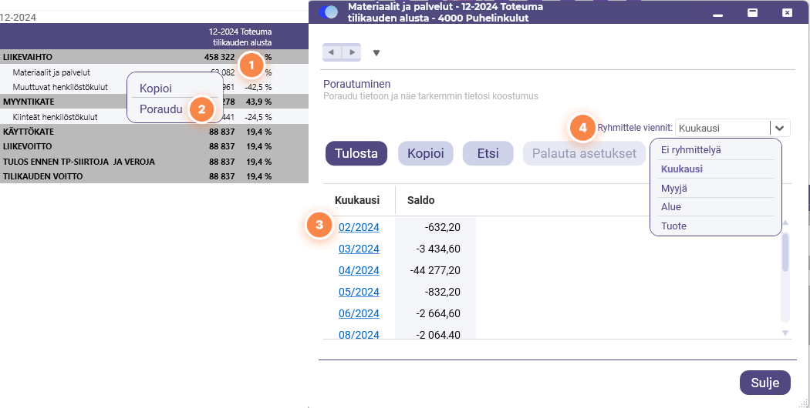The width and height of the screenshot is (810, 408).
Task: Choose Tuote grouping option
Action: pyautogui.click(x=715, y=226)
